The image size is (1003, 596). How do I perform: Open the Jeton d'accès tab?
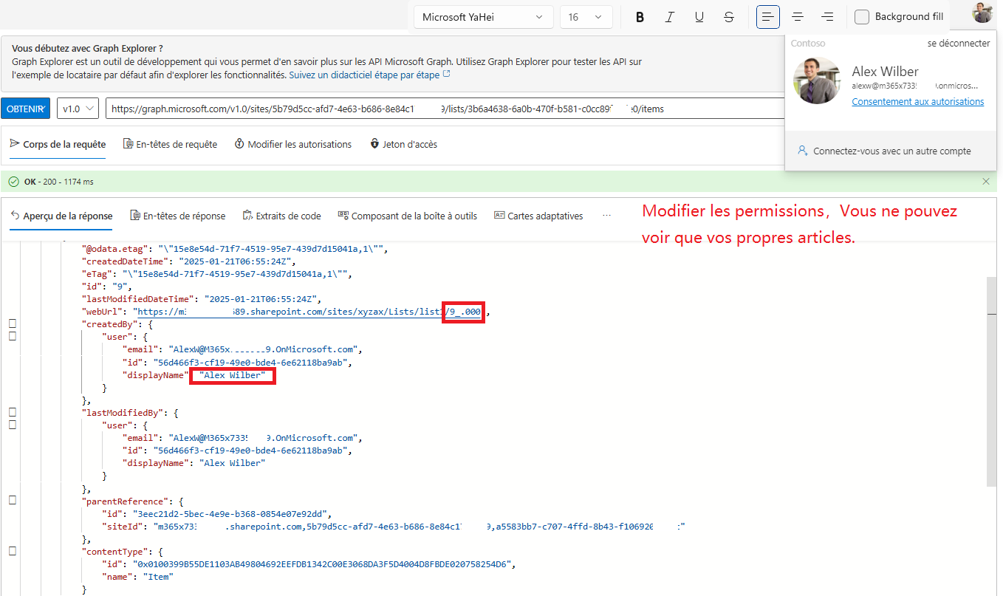404,145
